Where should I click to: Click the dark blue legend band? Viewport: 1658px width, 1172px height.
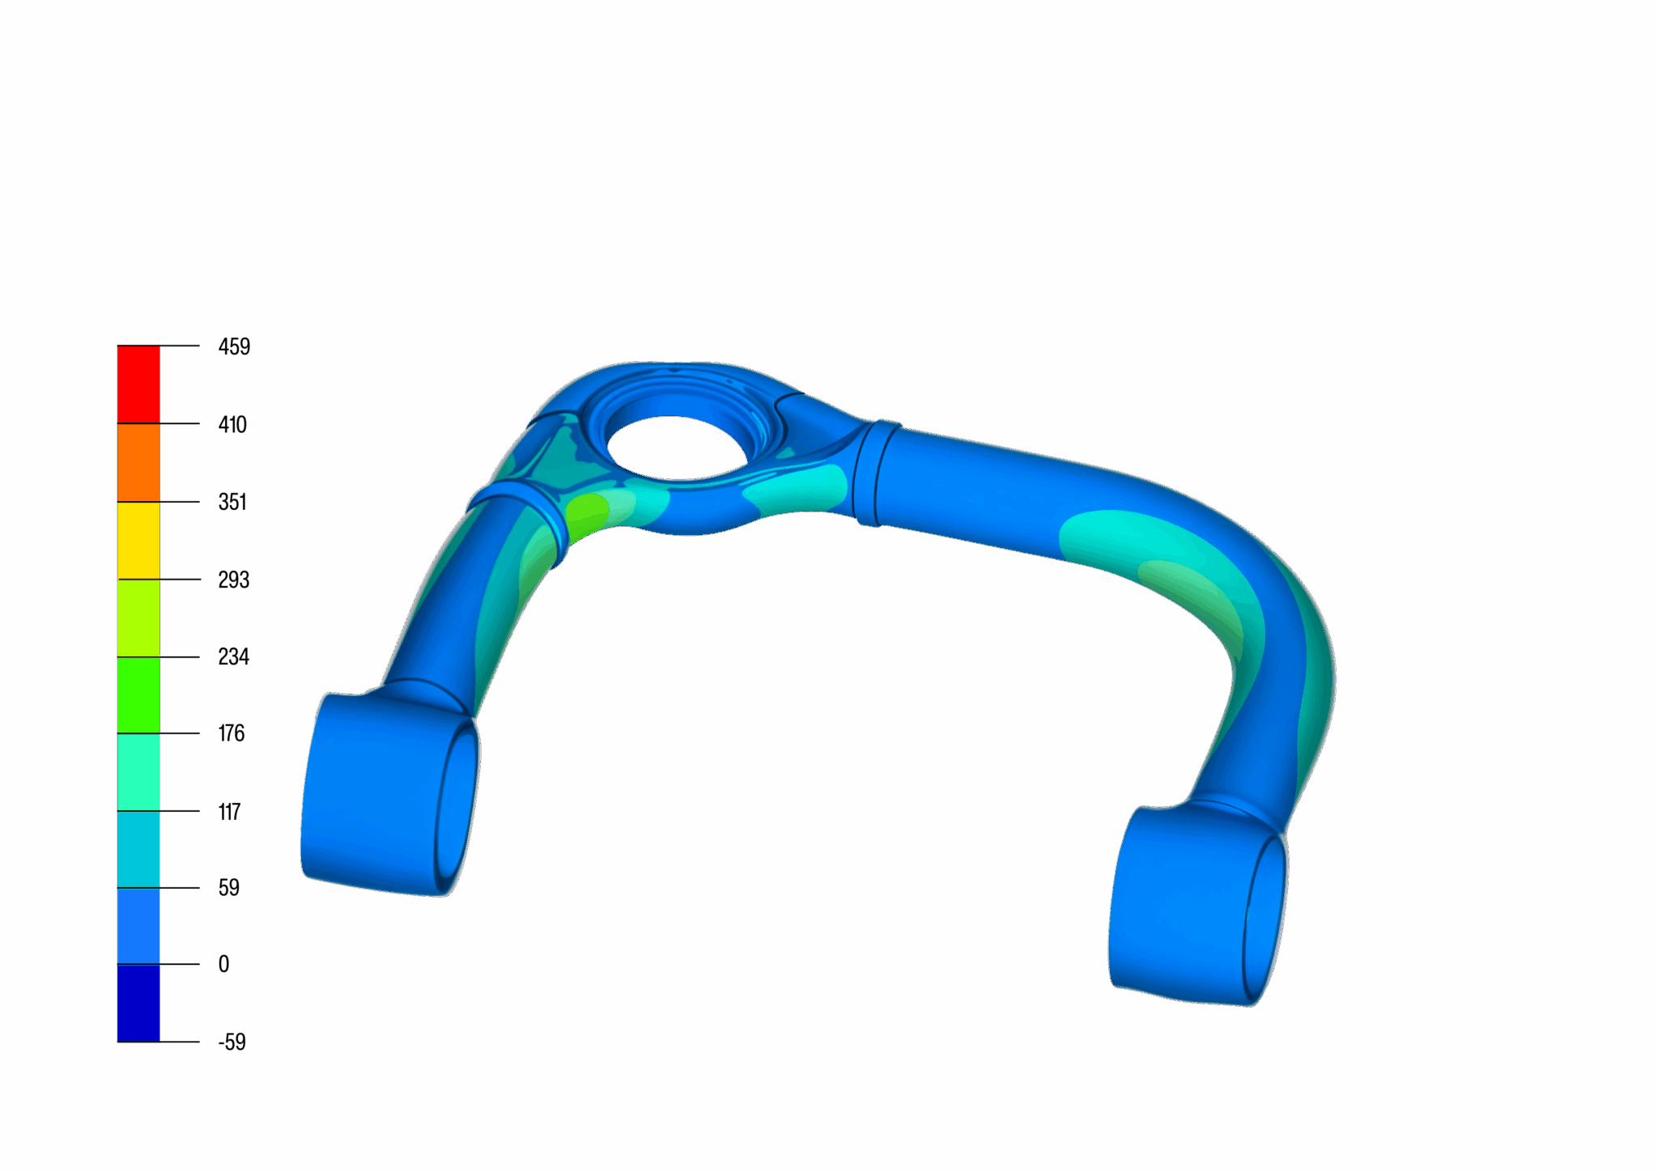click(138, 1003)
